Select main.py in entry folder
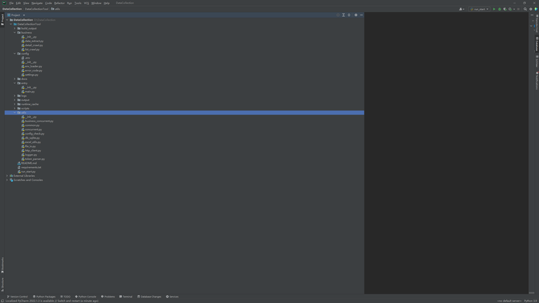 click(x=30, y=92)
